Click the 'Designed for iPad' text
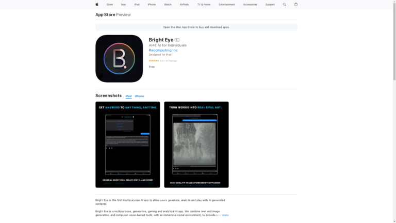 [160, 55]
